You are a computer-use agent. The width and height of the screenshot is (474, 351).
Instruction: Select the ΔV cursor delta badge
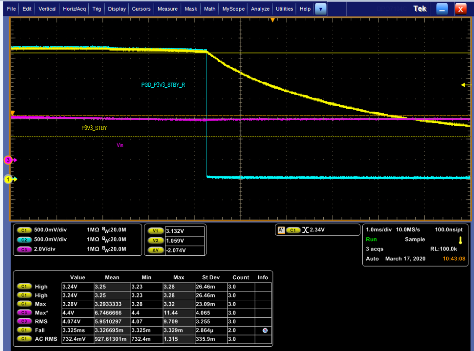point(155,250)
